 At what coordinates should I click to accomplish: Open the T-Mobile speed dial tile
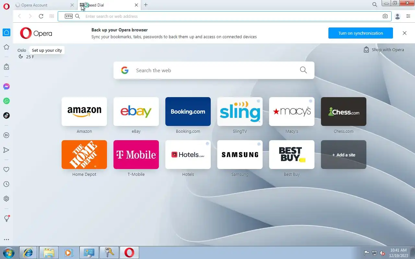pyautogui.click(x=136, y=154)
